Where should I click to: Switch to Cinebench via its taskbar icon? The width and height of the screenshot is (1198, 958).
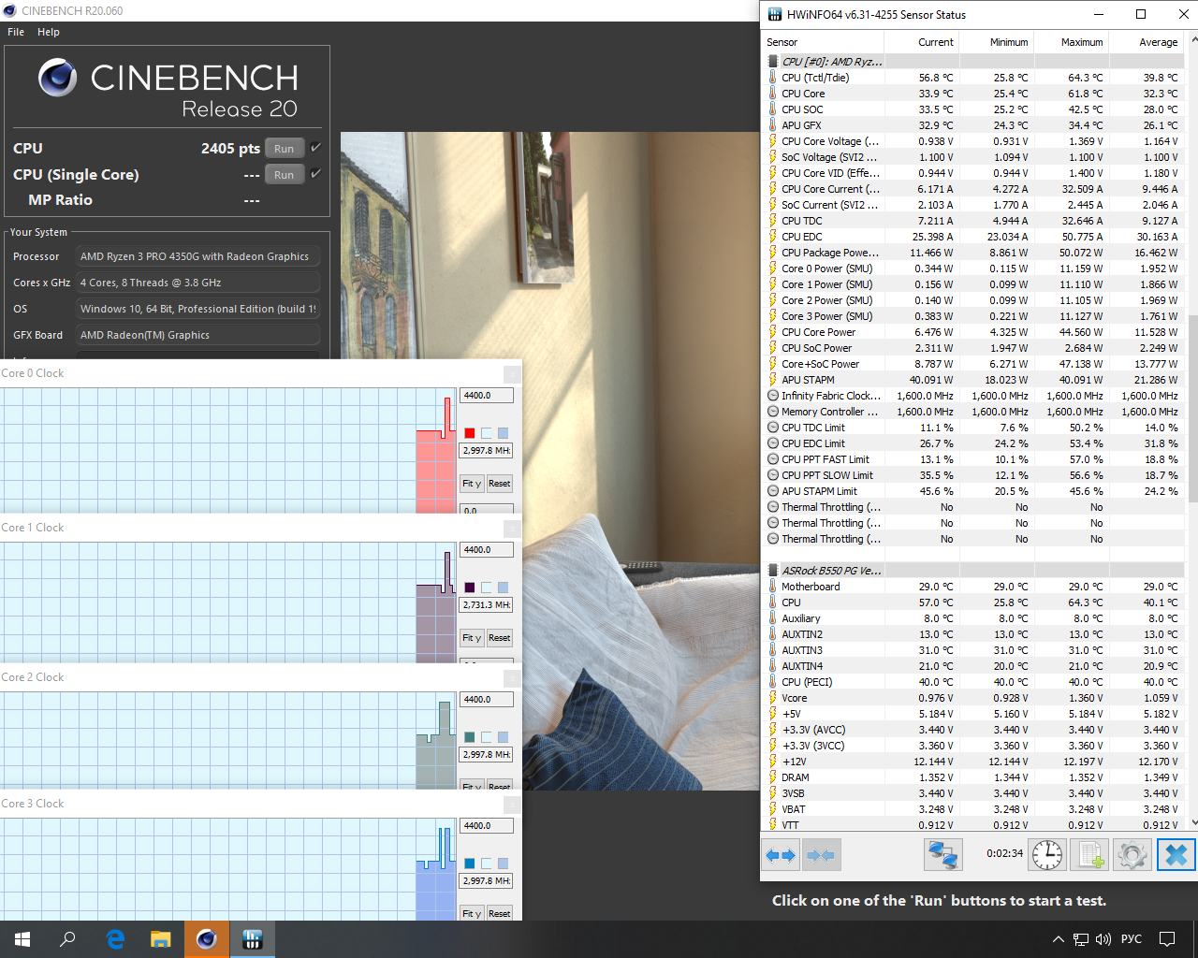click(207, 939)
